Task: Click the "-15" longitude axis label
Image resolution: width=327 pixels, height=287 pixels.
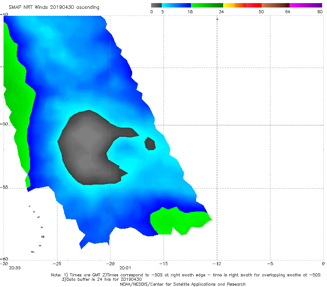Action: (163, 264)
